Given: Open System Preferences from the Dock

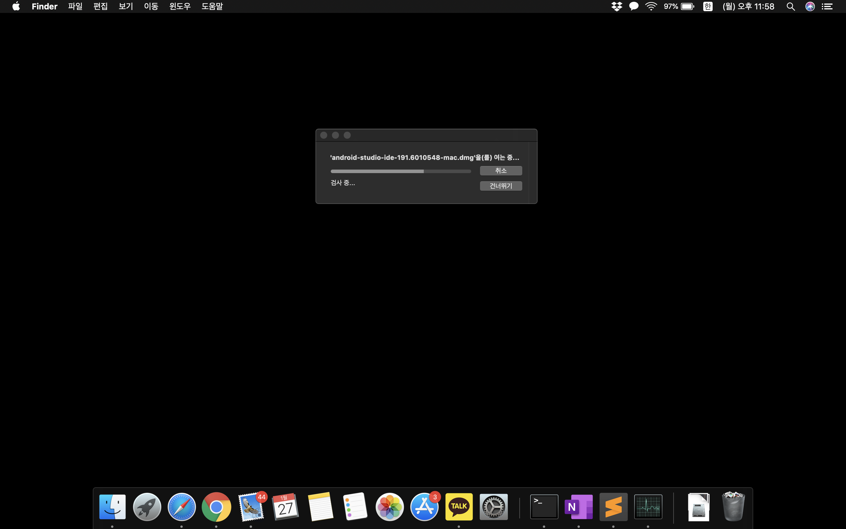Looking at the screenshot, I should coord(493,507).
